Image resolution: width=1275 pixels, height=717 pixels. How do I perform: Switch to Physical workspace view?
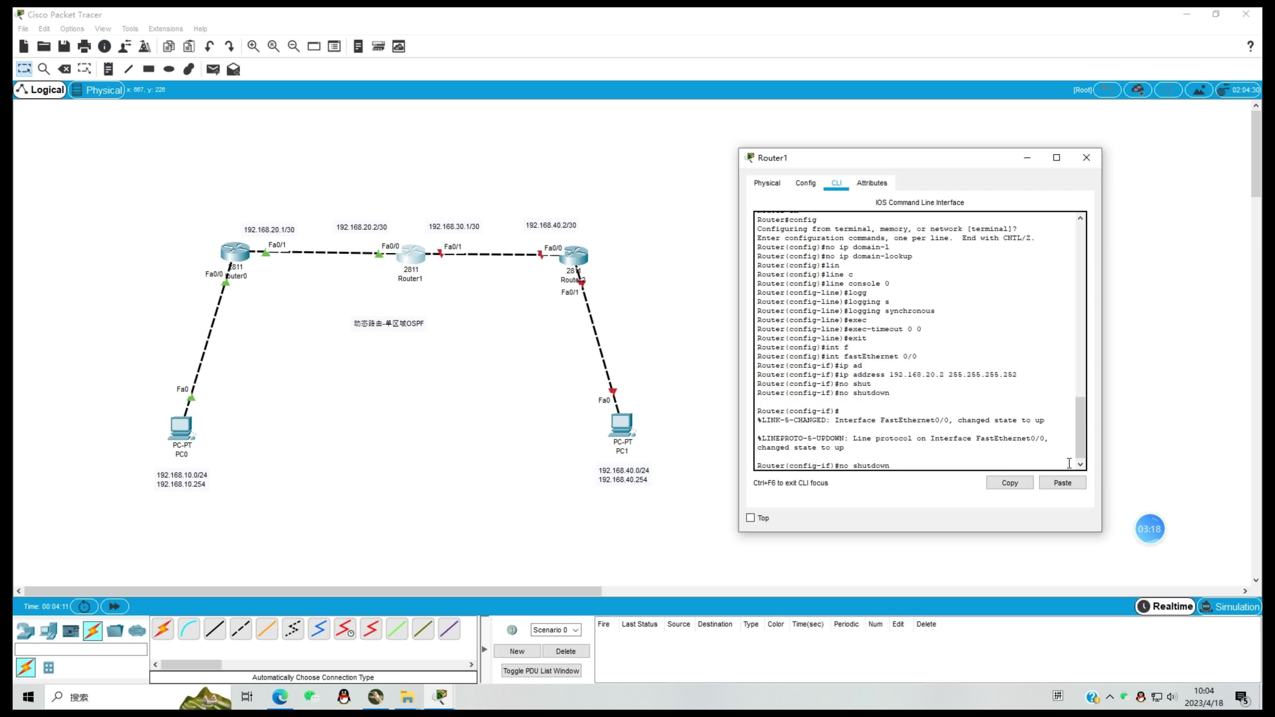tap(97, 90)
